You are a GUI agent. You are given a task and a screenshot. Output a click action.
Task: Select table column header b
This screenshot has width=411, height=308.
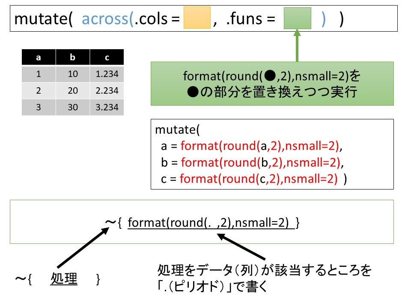point(72,57)
